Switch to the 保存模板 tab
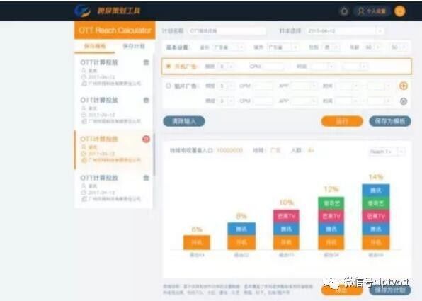The width and height of the screenshot is (422, 301). pos(95,46)
